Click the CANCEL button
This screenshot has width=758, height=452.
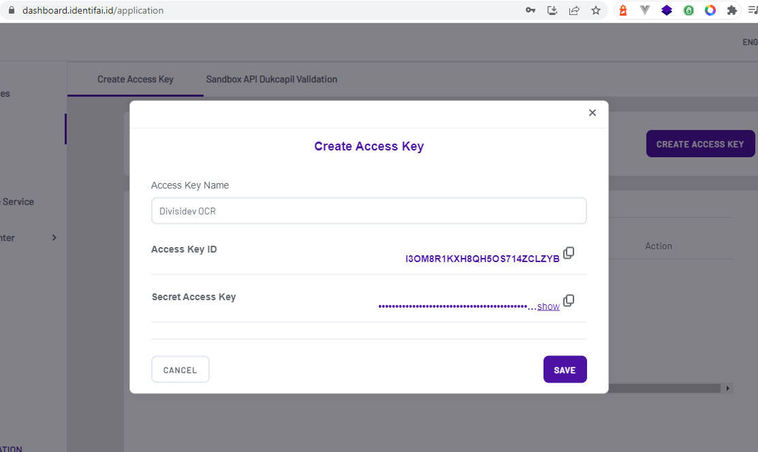click(x=180, y=370)
